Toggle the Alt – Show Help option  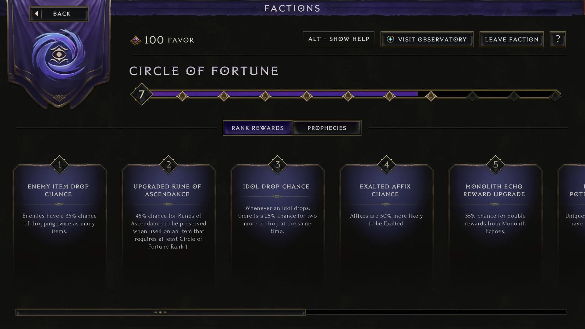tap(339, 39)
